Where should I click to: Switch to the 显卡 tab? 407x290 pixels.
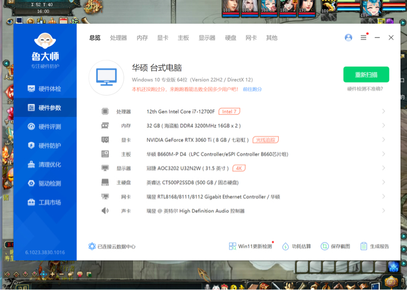click(x=163, y=38)
